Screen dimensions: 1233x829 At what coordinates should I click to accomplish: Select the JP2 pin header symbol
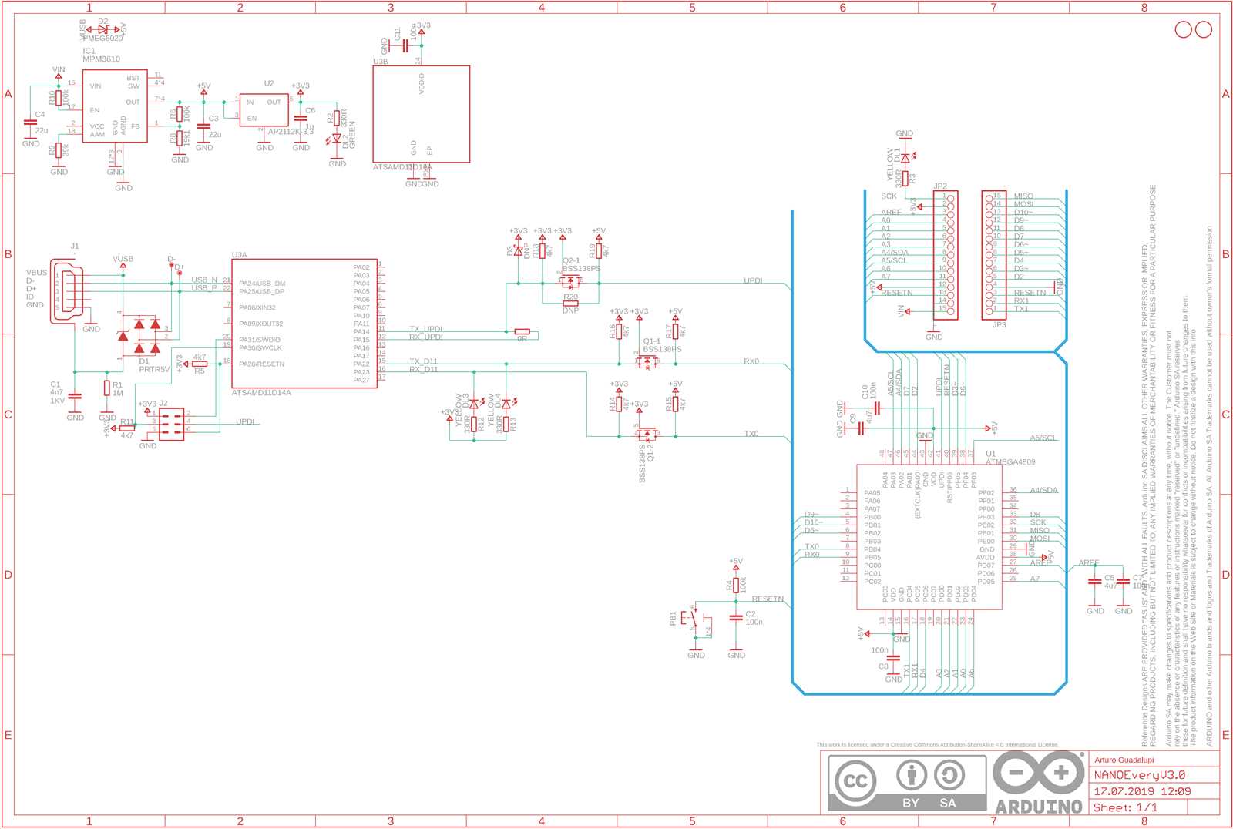[946, 255]
